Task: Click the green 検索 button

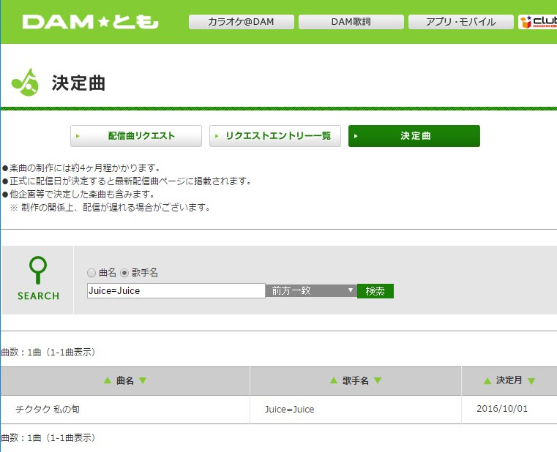Action: click(x=375, y=291)
